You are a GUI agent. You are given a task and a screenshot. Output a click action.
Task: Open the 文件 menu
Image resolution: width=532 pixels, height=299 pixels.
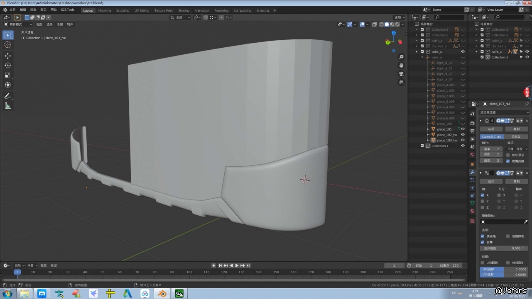click(x=12, y=10)
